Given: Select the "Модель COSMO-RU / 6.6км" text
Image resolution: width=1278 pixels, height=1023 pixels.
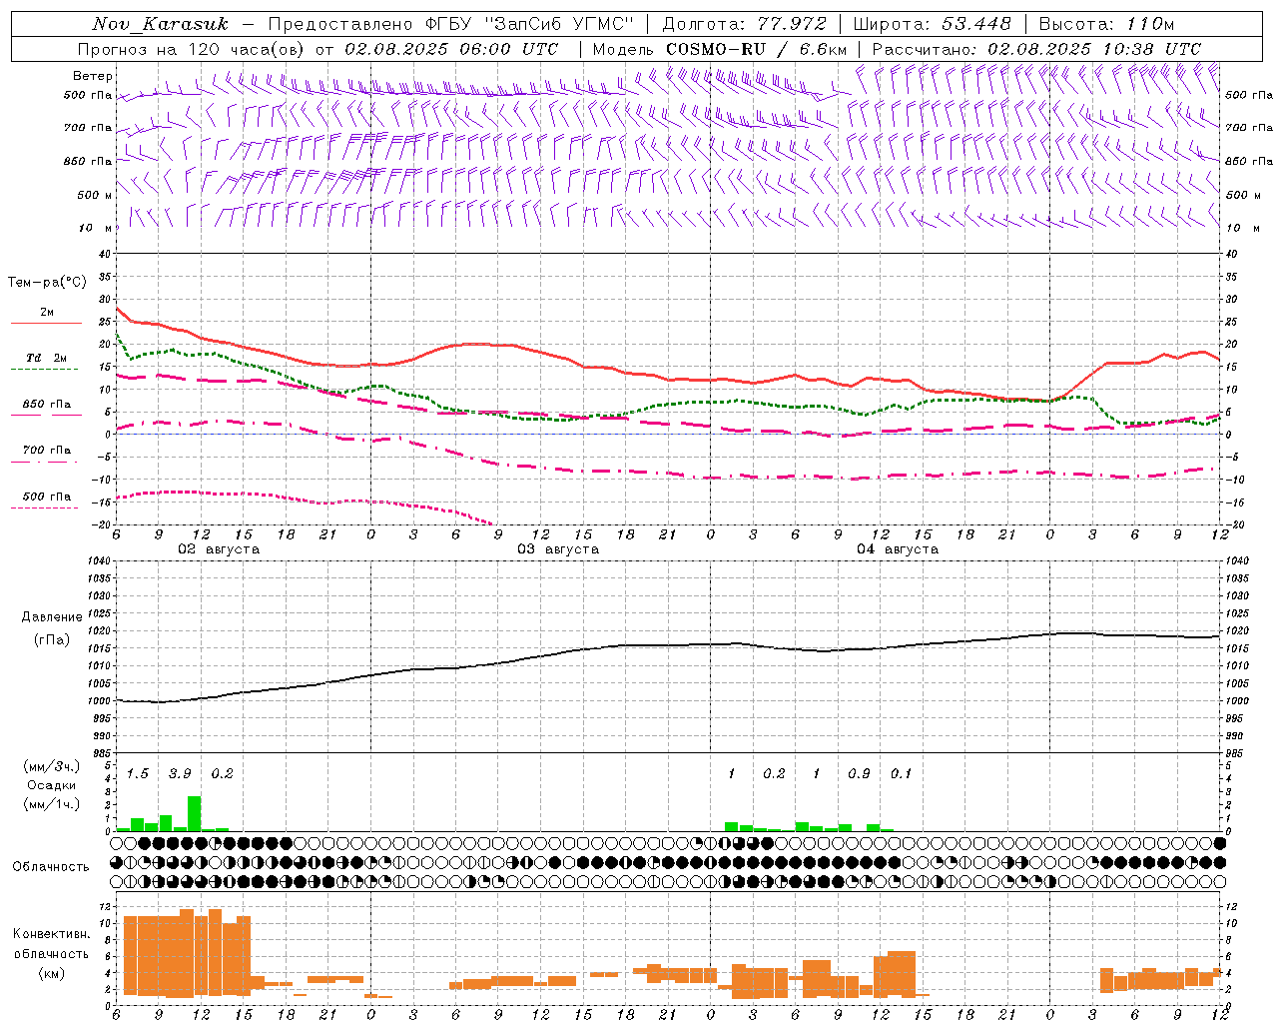Looking at the screenshot, I should [720, 49].
